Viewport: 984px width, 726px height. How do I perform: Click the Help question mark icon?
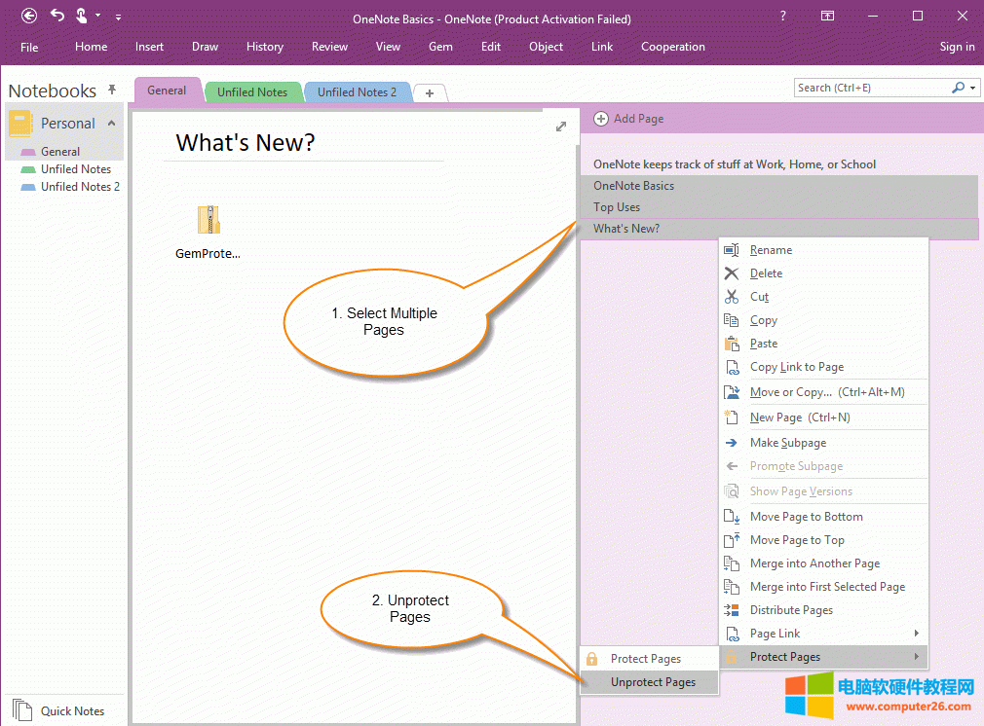coord(782,17)
